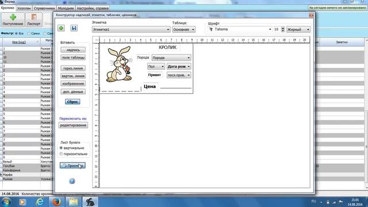The image size is (368, 207).
Task: Click the Сброс reset button
Action: tap(72, 102)
